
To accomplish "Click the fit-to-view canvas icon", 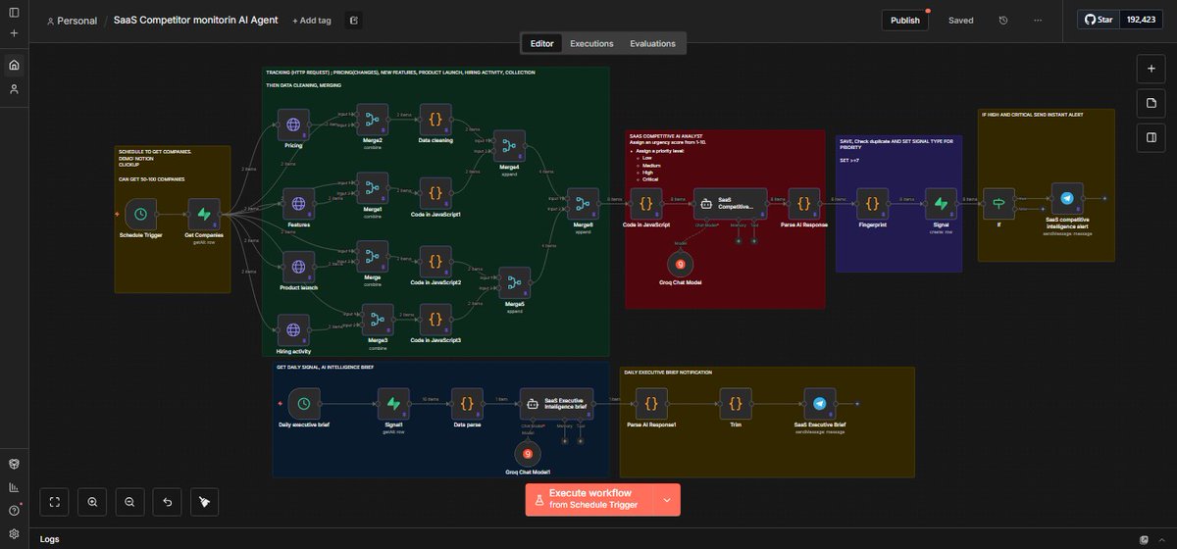I will (x=55, y=502).
